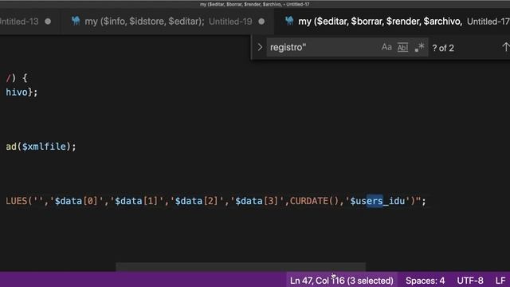Click '$data[3]' in the code line
510x287 pixels.
pyautogui.click(x=257, y=201)
